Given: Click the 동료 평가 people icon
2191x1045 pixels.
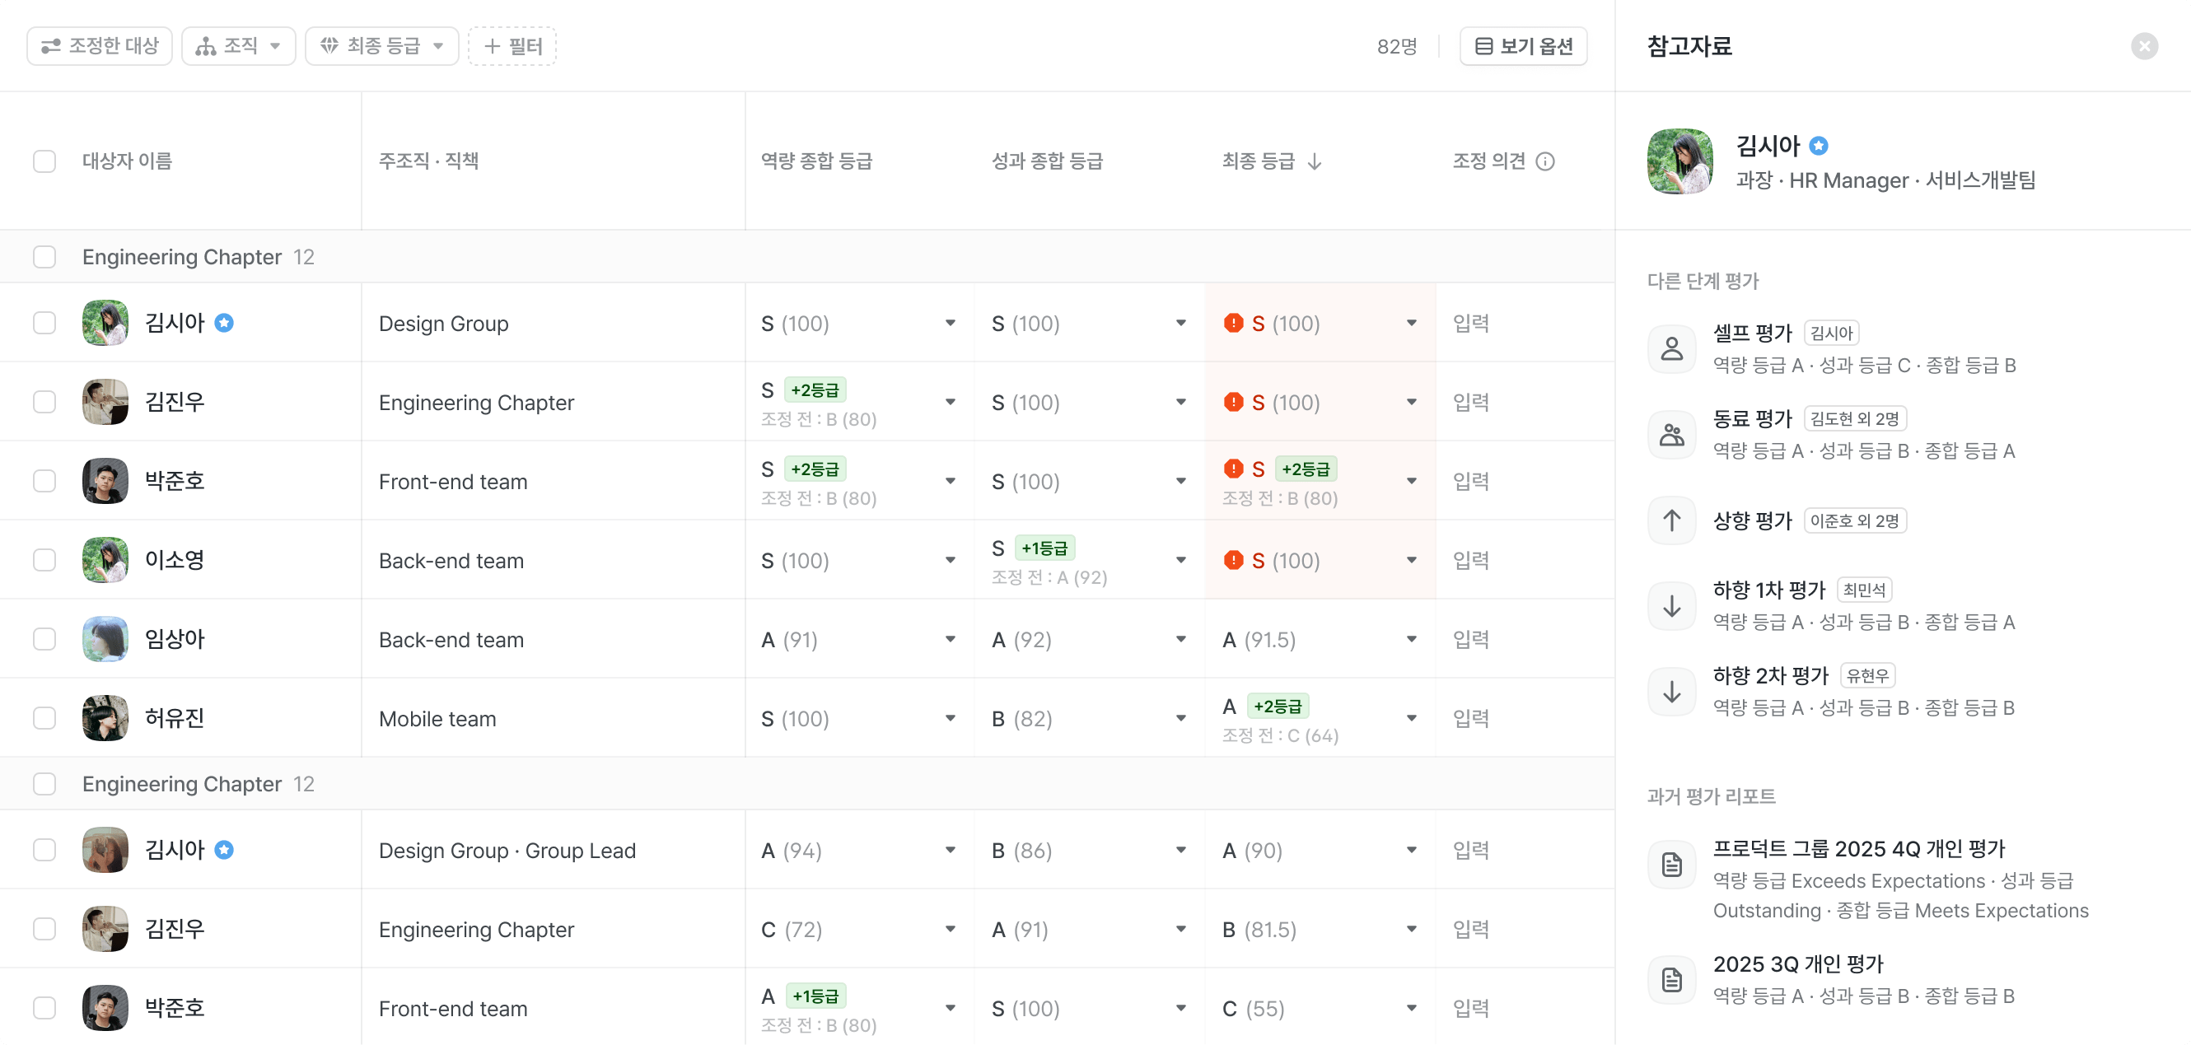Looking at the screenshot, I should pyautogui.click(x=1671, y=435).
